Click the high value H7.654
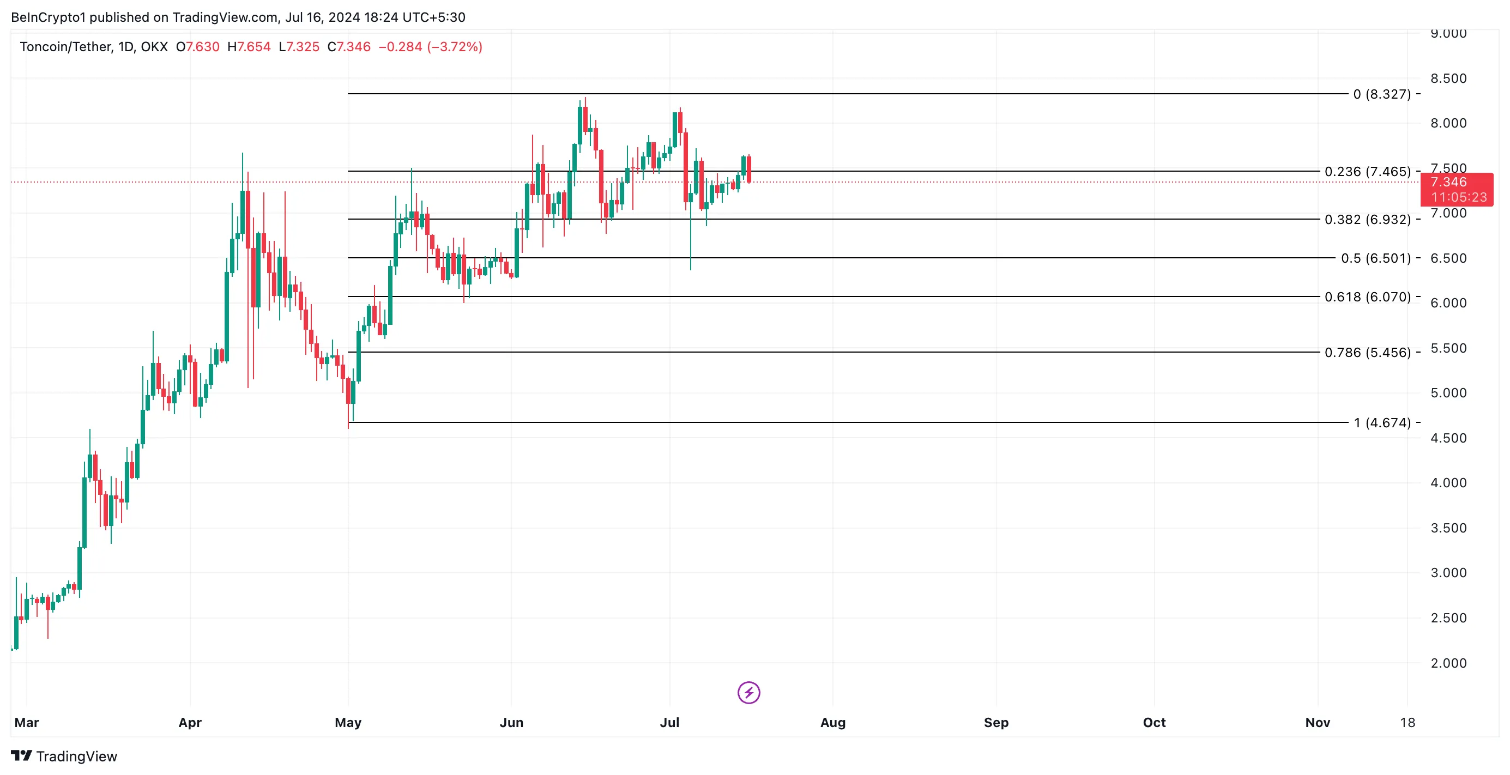The width and height of the screenshot is (1510, 775). point(249,46)
